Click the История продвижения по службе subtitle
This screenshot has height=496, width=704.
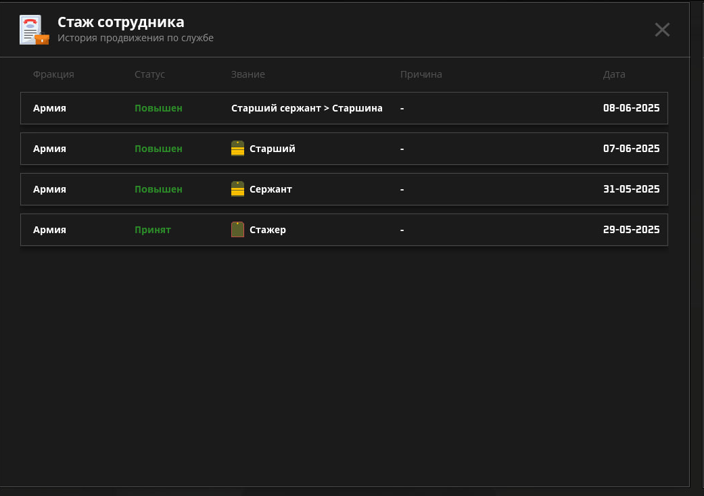coord(135,39)
